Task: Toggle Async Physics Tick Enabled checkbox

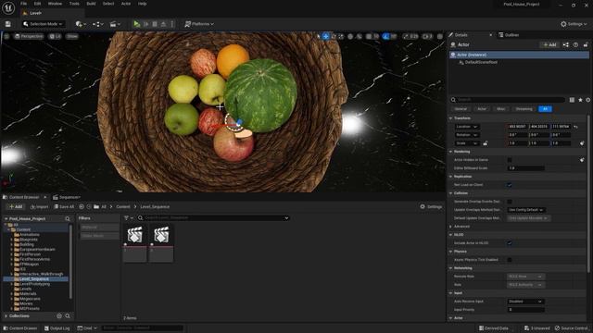Action: pyautogui.click(x=510, y=260)
